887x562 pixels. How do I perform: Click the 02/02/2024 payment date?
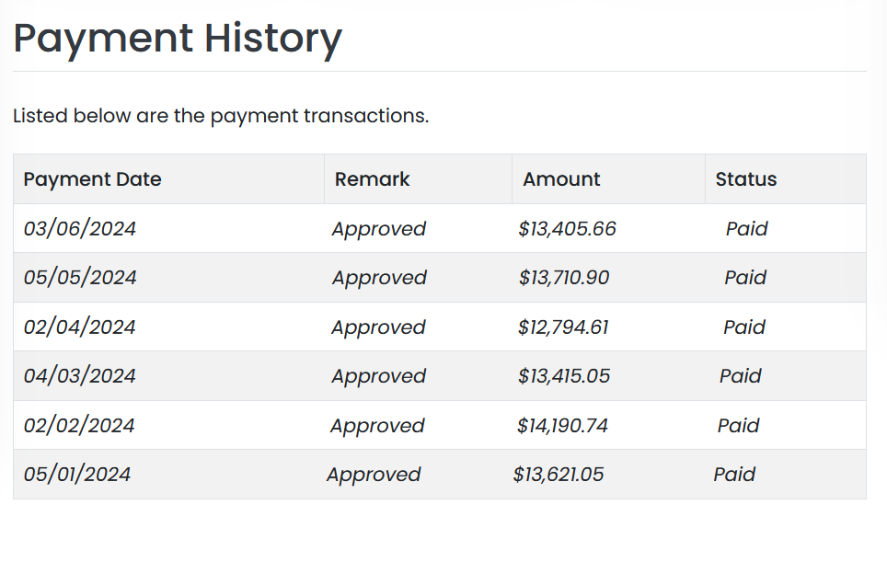pos(79,426)
